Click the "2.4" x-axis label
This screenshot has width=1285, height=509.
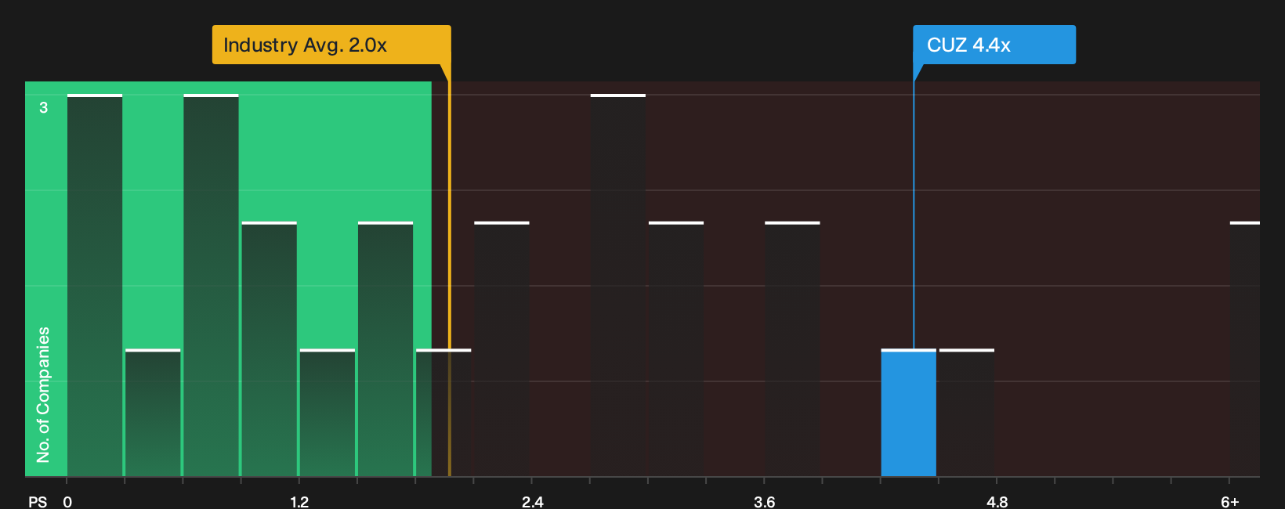533,502
